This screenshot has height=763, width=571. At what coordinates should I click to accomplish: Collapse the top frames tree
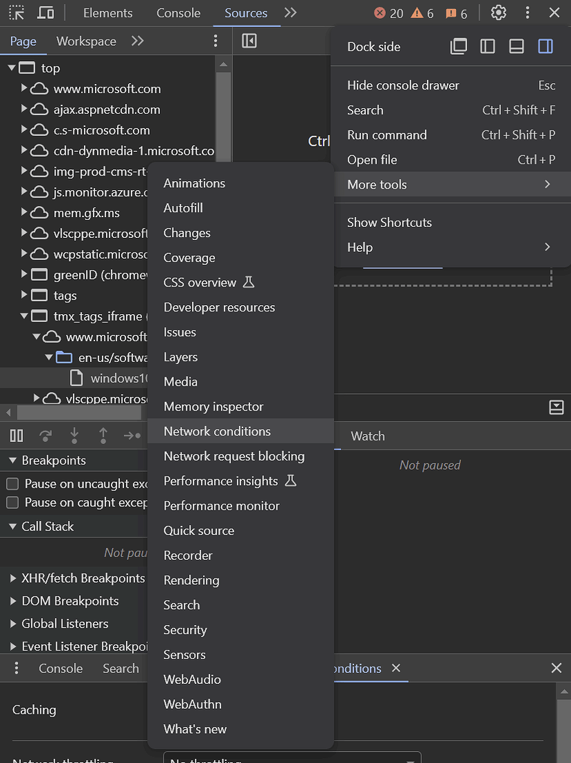(x=11, y=67)
